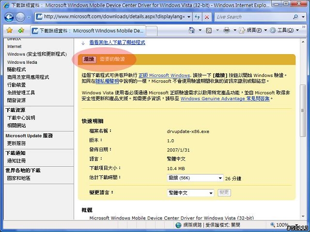The width and height of the screenshot is (310, 232).
Task: Click the RSS feeds icon
Action: point(209,30)
